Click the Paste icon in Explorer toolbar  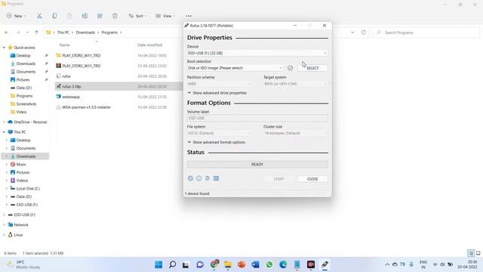click(69, 16)
